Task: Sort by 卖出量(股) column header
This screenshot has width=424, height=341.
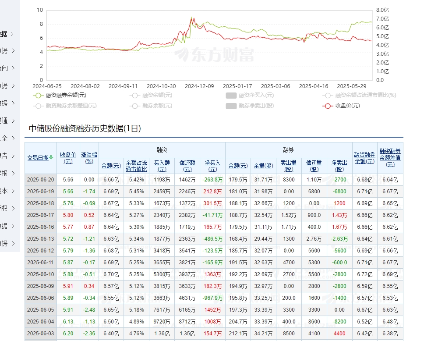Action: coord(289,166)
